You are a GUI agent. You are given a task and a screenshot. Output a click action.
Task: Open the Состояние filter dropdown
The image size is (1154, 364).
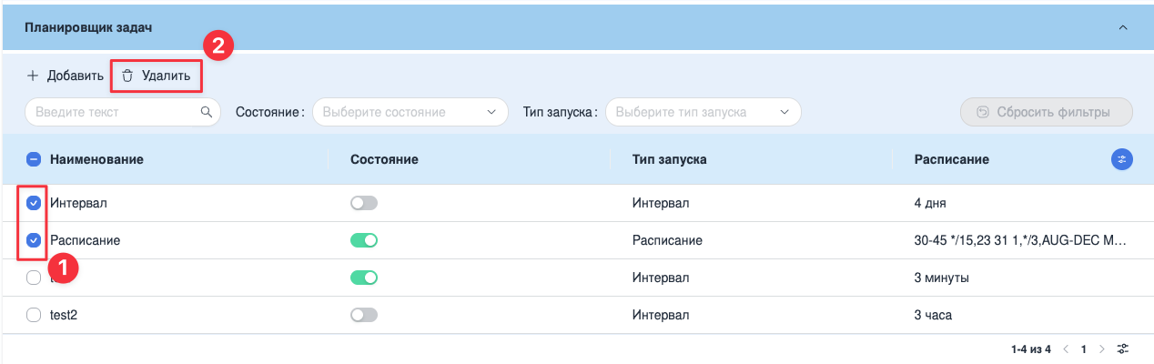pos(410,112)
